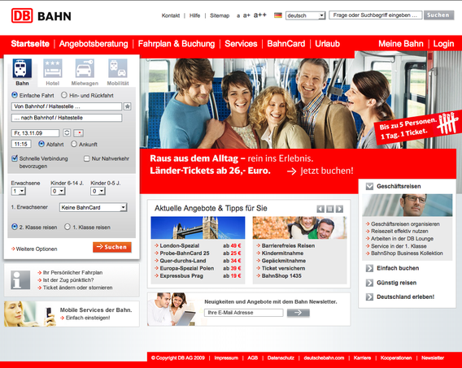Open the BahnCard menu item
Viewport: 462px width, 368px height.
point(285,44)
